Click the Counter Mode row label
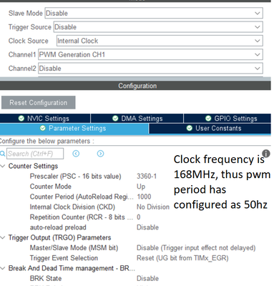This screenshot has height=286, width=274. click(51, 187)
